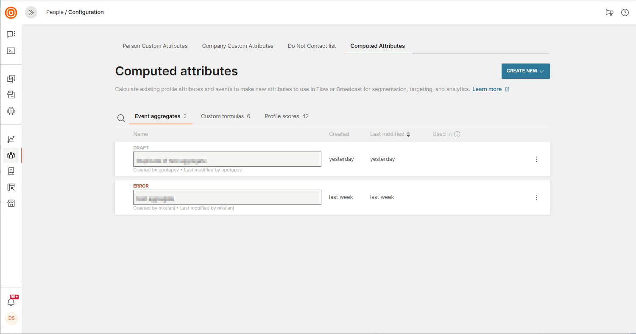
Task: Expand the sidebar with double-chevron button
Action: [31, 13]
